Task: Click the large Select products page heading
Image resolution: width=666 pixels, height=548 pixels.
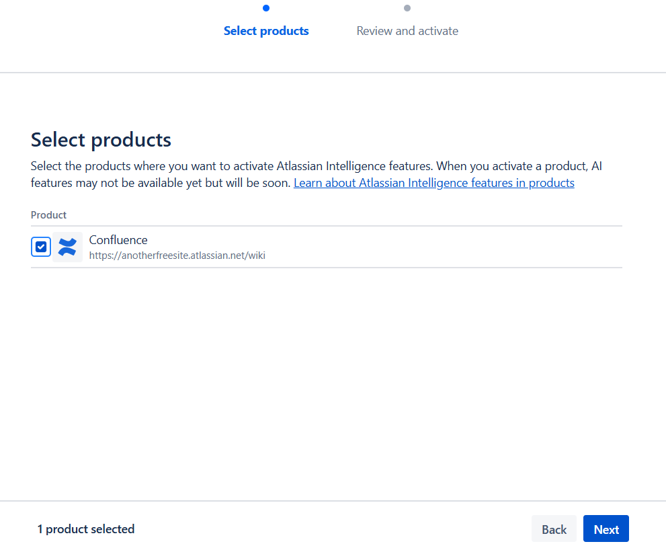Action: coord(101,140)
